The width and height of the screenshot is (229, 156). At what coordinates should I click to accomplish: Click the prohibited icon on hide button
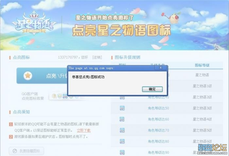pyautogui.click(x=15, y=151)
